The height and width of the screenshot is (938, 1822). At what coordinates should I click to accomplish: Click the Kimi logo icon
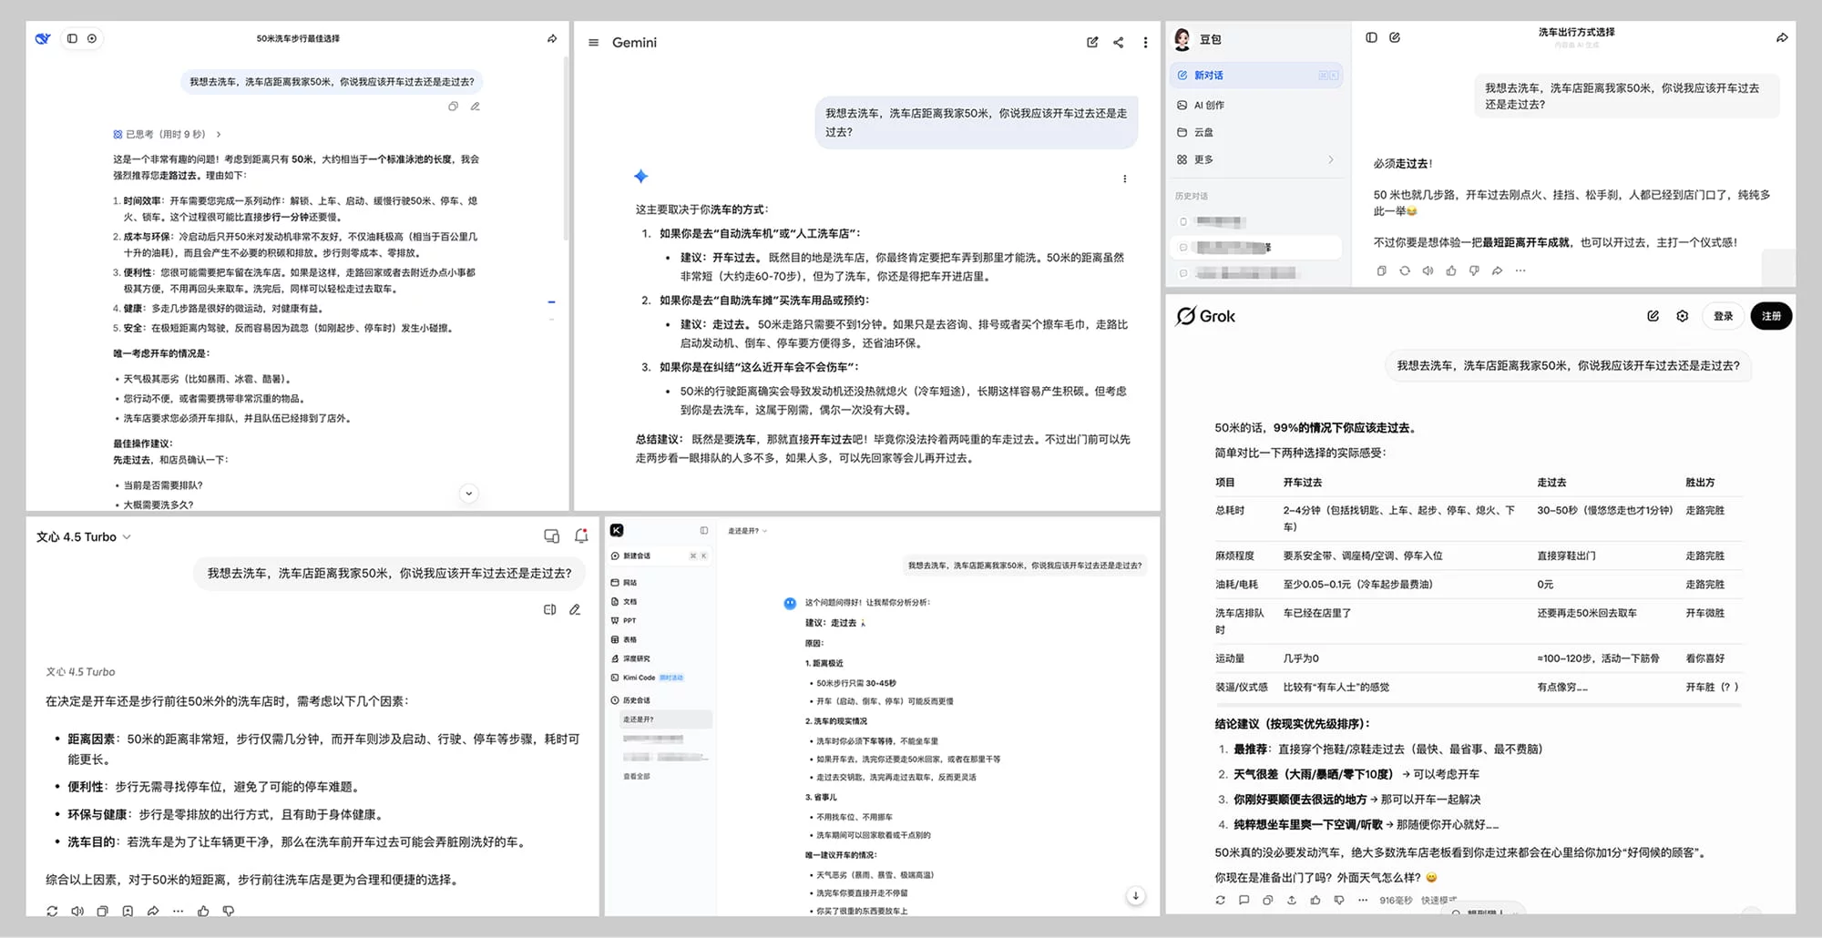(617, 530)
